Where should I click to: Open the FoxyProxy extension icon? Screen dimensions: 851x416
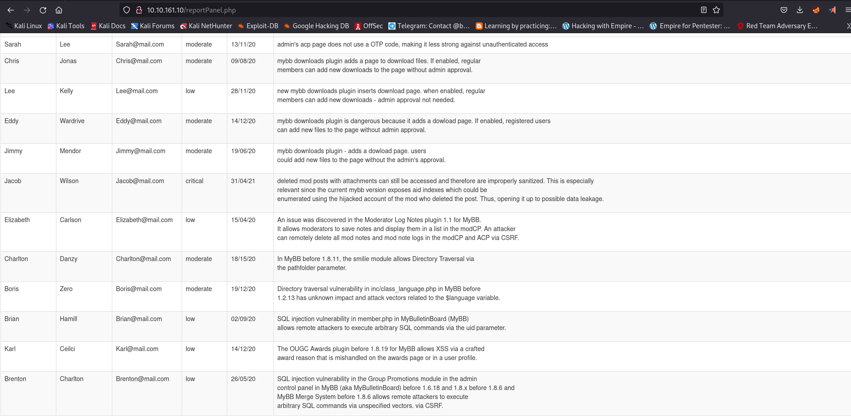pos(816,10)
